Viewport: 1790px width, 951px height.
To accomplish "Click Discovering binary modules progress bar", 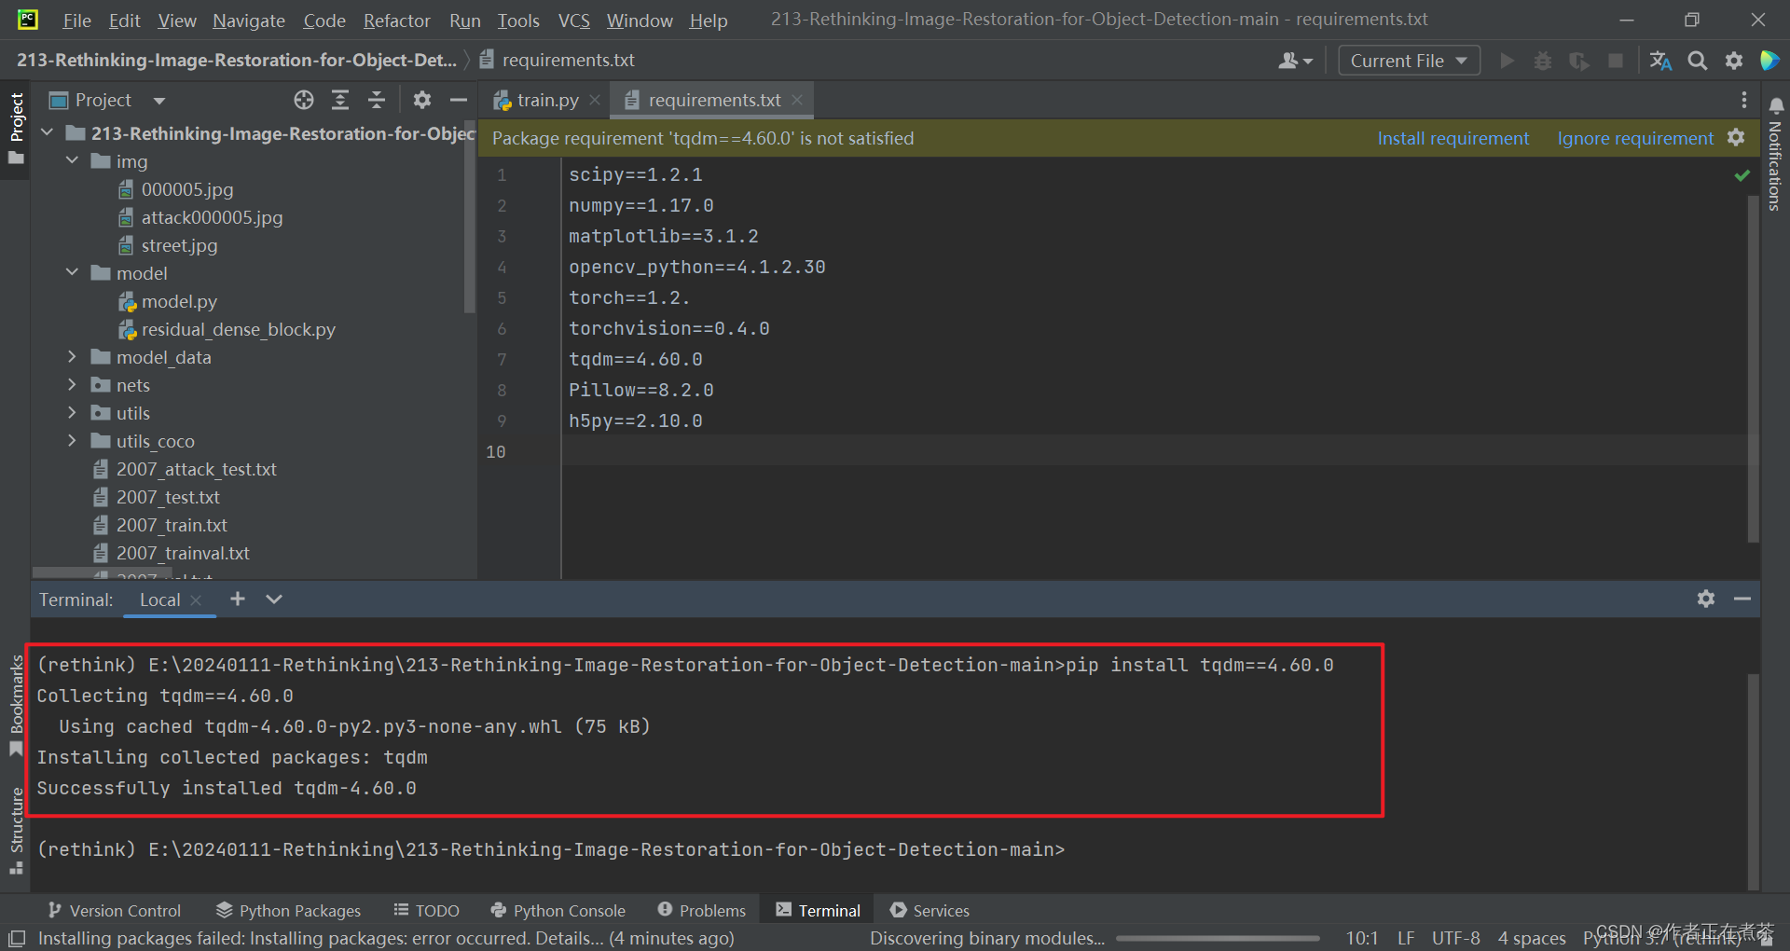I will pos(1218,938).
